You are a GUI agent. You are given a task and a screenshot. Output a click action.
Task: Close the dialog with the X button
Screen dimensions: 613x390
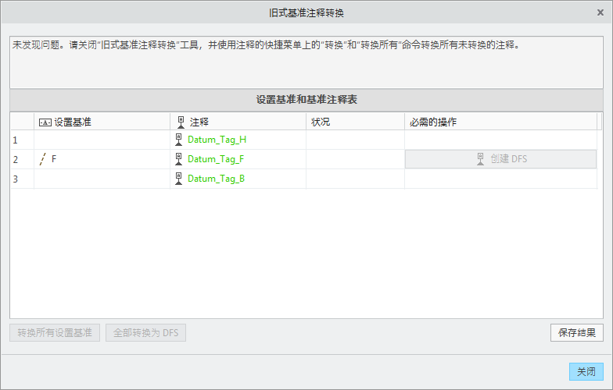[600, 13]
